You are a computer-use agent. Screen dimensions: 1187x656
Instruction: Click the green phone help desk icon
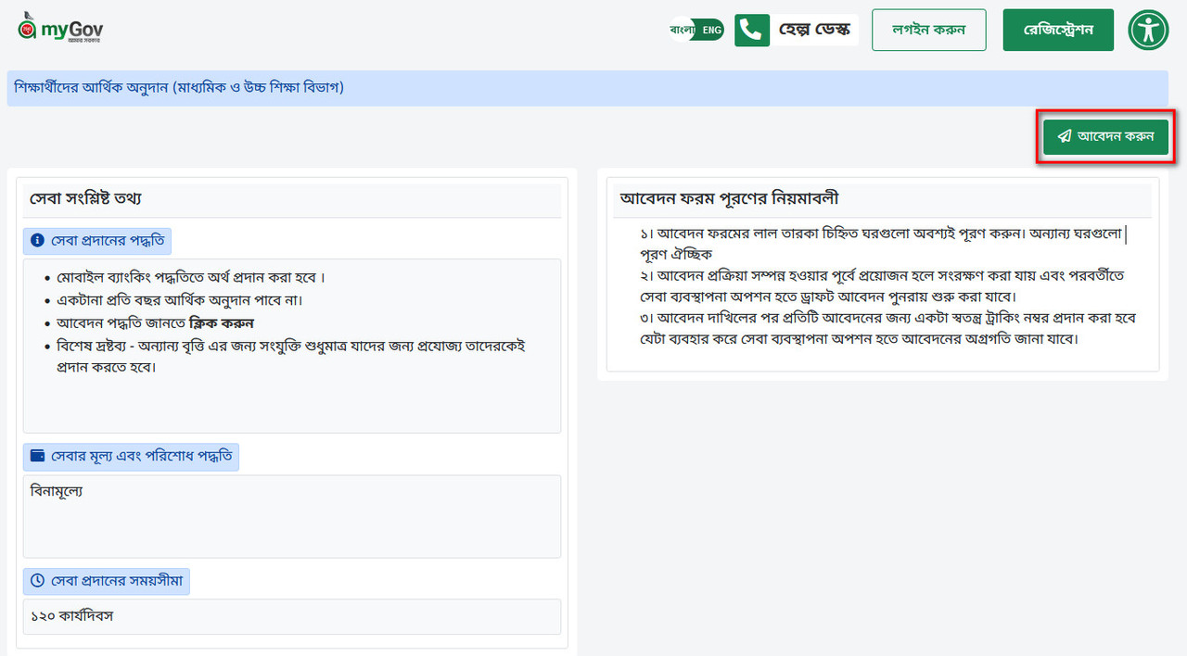[752, 30]
